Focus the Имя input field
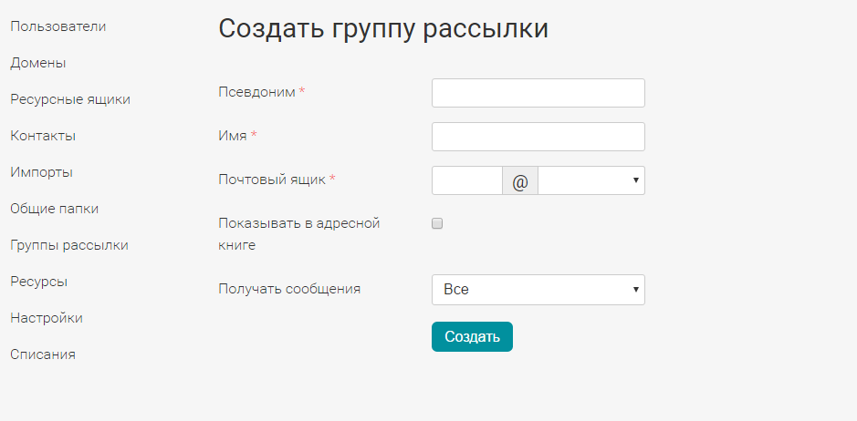 pyautogui.click(x=538, y=137)
